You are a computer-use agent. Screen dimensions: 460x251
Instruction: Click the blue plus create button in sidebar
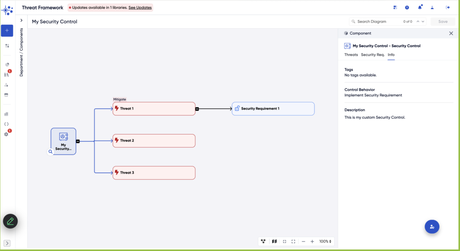[7, 30]
